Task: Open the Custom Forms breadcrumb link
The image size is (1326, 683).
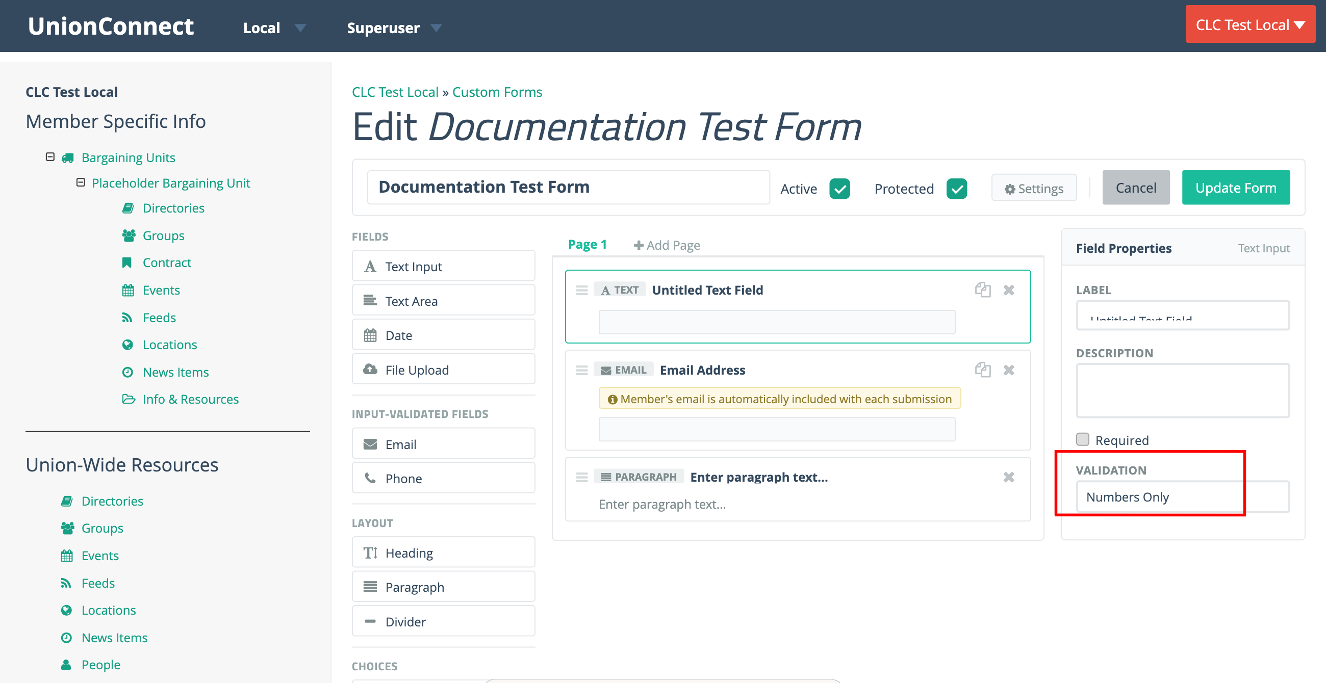Action: coord(497,92)
